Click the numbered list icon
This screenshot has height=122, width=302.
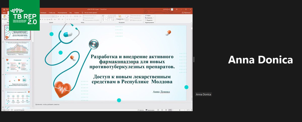tap(70, 16)
